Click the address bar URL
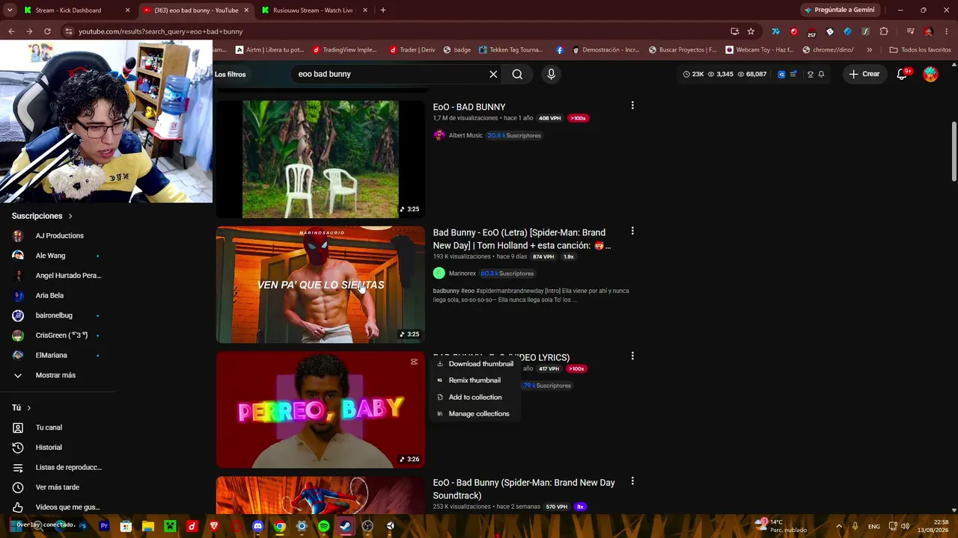The height and width of the screenshot is (538, 958). 161,31
